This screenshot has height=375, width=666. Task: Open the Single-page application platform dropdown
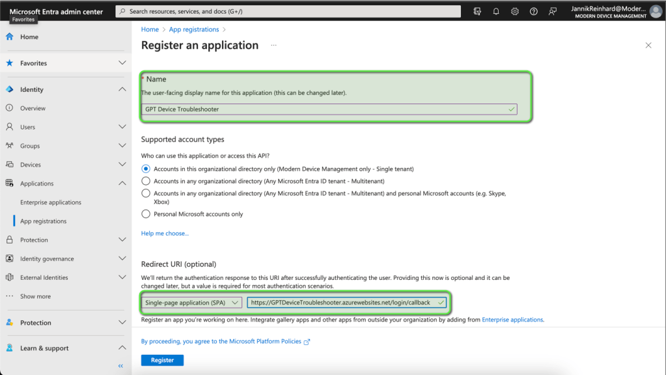pyautogui.click(x=192, y=303)
